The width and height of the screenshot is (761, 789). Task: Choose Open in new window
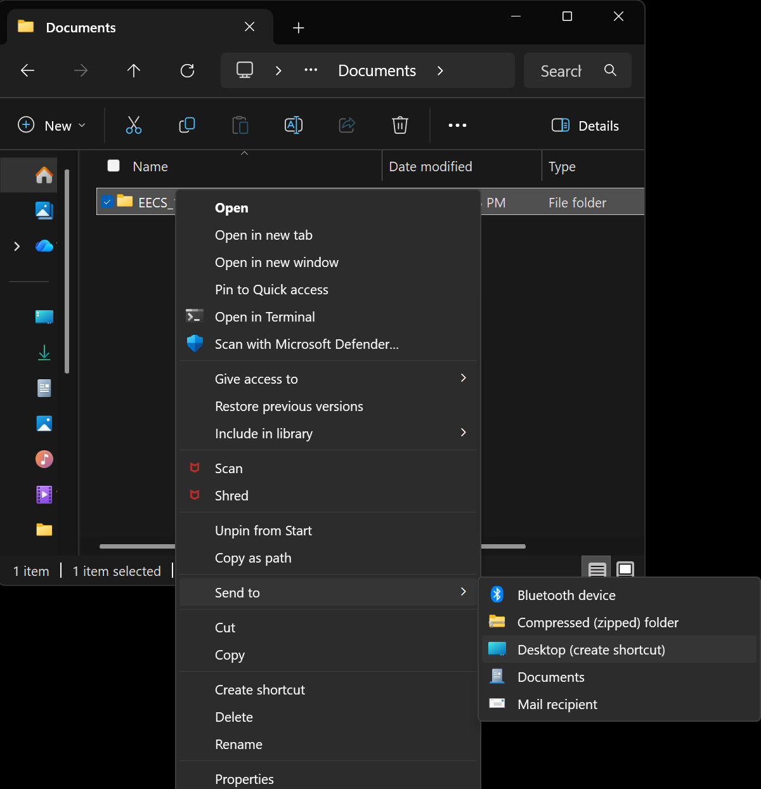pyautogui.click(x=328, y=263)
